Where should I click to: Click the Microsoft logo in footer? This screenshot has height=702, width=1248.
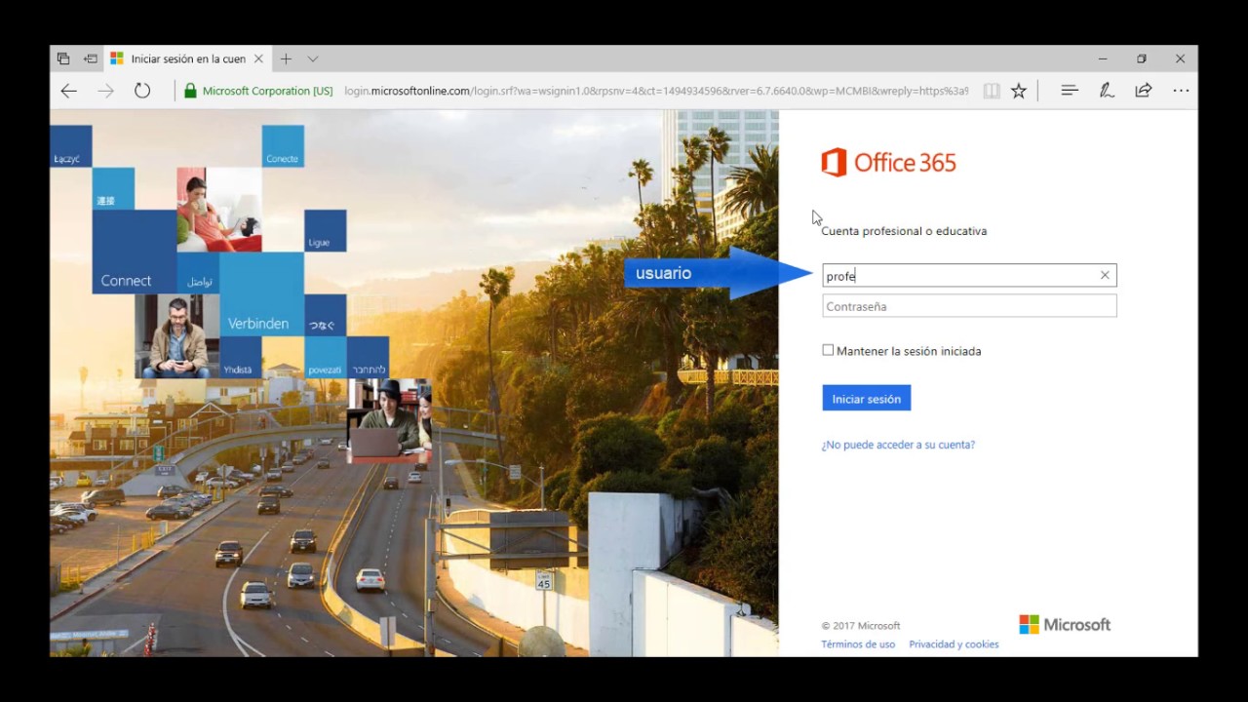(x=1065, y=624)
